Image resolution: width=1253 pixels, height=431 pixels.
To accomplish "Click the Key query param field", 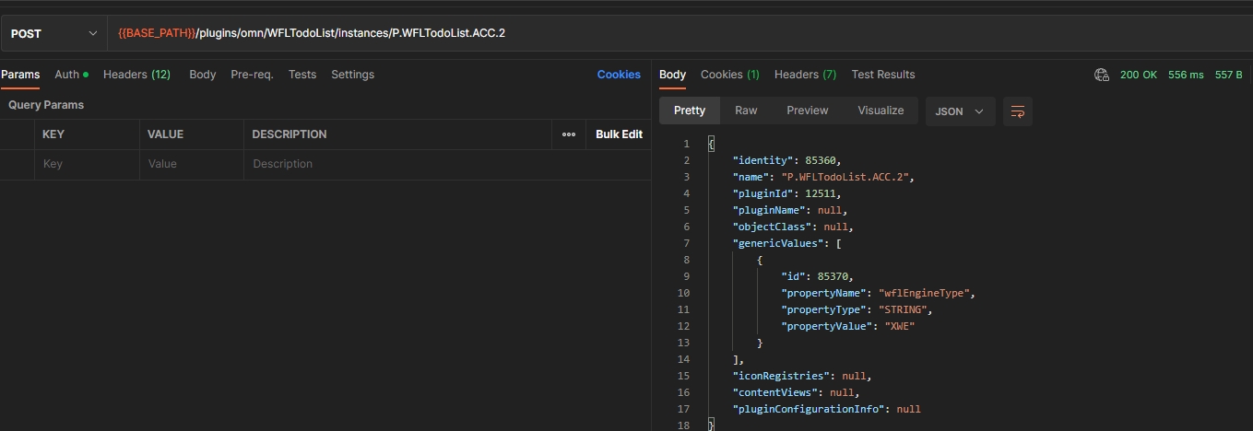I will (88, 164).
